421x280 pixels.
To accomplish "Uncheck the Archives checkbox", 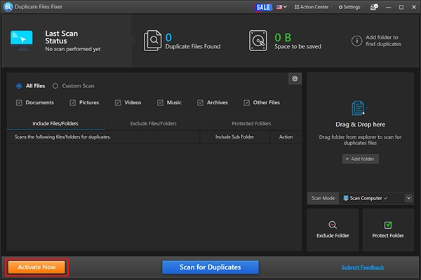I will pos(200,103).
